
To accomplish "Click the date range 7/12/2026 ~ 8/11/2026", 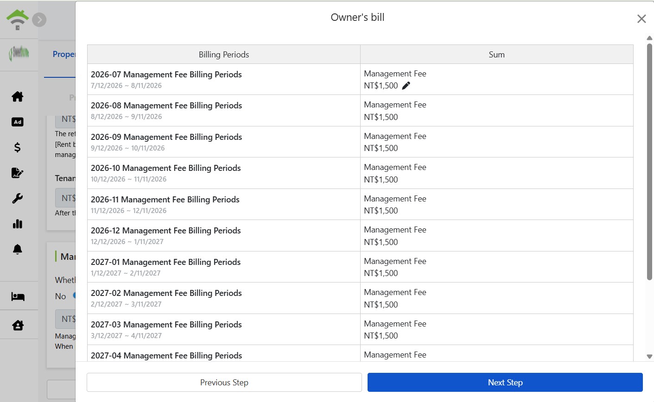I will 126,86.
